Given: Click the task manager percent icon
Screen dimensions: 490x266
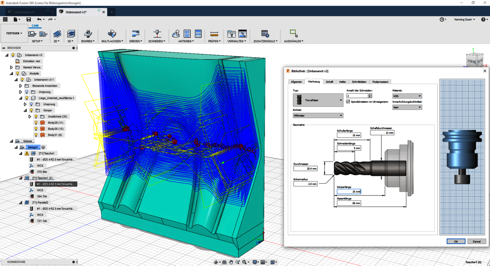Looking at the screenshot, I should tap(243, 34).
